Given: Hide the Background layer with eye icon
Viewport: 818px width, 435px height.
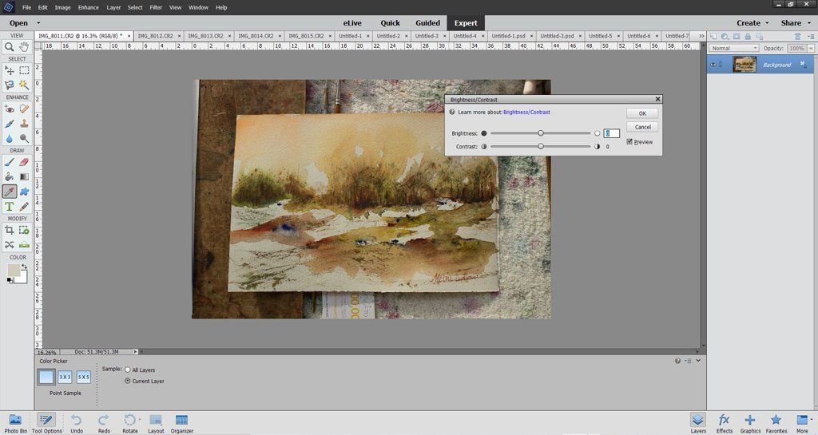Looking at the screenshot, I should coord(713,65).
